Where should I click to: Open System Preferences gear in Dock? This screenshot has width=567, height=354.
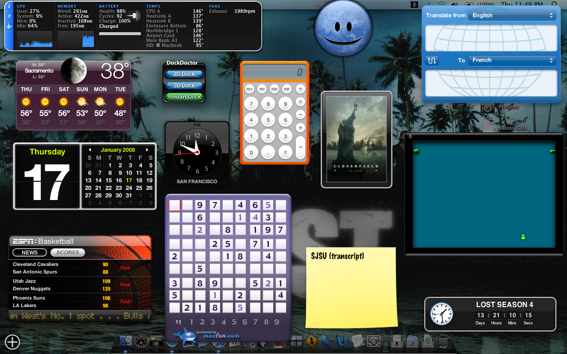(374, 342)
